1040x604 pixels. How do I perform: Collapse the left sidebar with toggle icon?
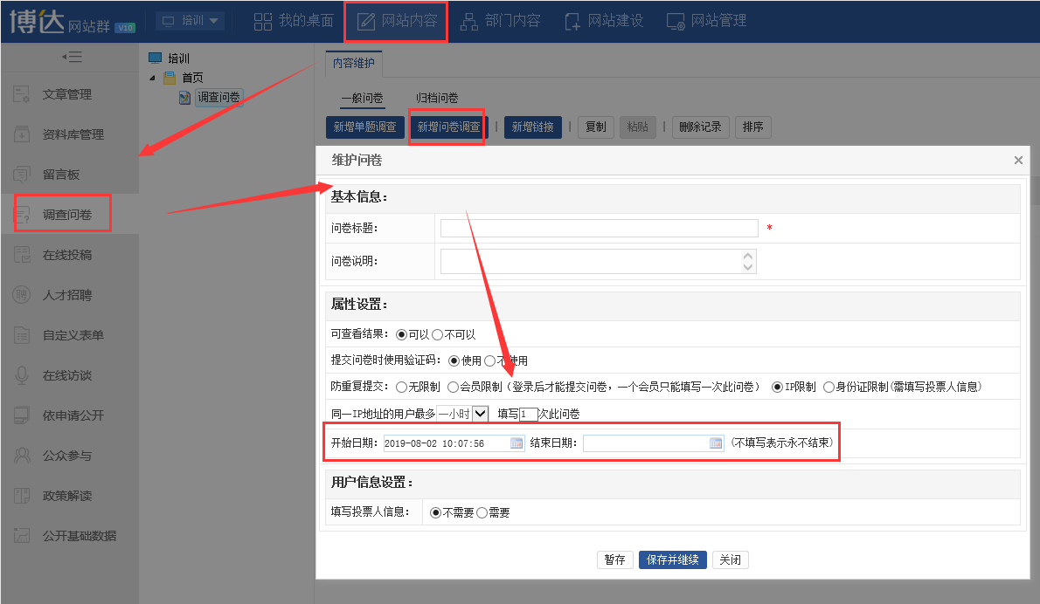click(x=71, y=58)
